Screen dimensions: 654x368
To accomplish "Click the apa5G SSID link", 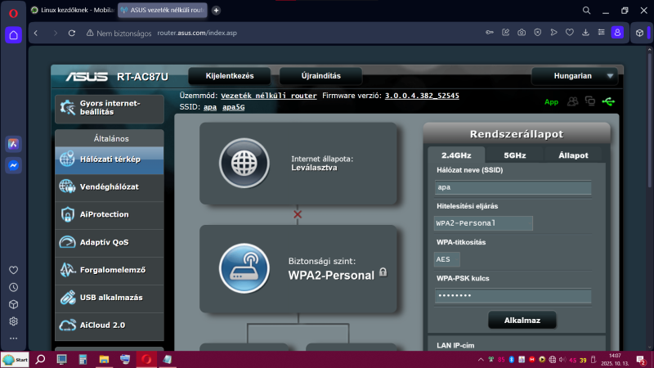I will 234,107.
